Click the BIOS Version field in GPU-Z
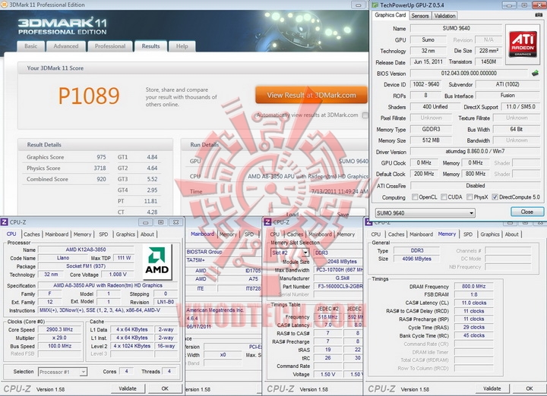This screenshot has width=547, height=396. [x=469, y=73]
